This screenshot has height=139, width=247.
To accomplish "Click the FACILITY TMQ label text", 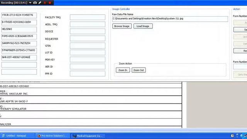I will [53, 17].
